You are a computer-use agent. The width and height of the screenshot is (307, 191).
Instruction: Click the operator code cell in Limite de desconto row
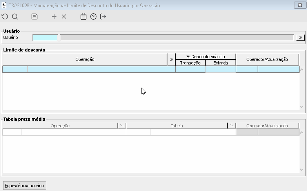[x=247, y=69]
